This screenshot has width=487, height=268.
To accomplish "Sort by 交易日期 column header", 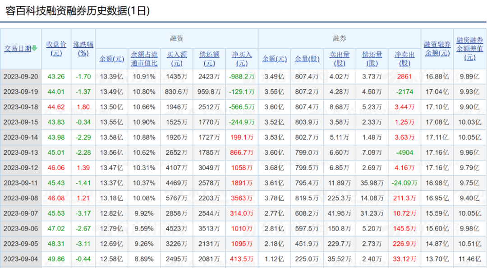I will tap(18, 48).
